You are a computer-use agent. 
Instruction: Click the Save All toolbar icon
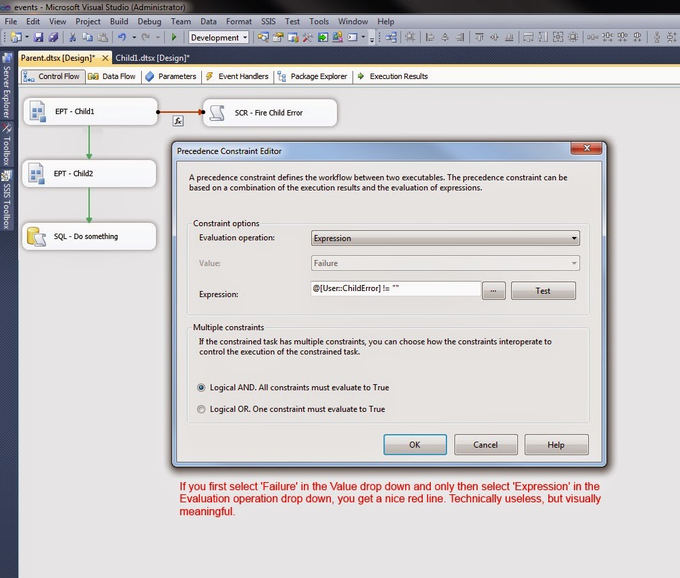[x=53, y=37]
